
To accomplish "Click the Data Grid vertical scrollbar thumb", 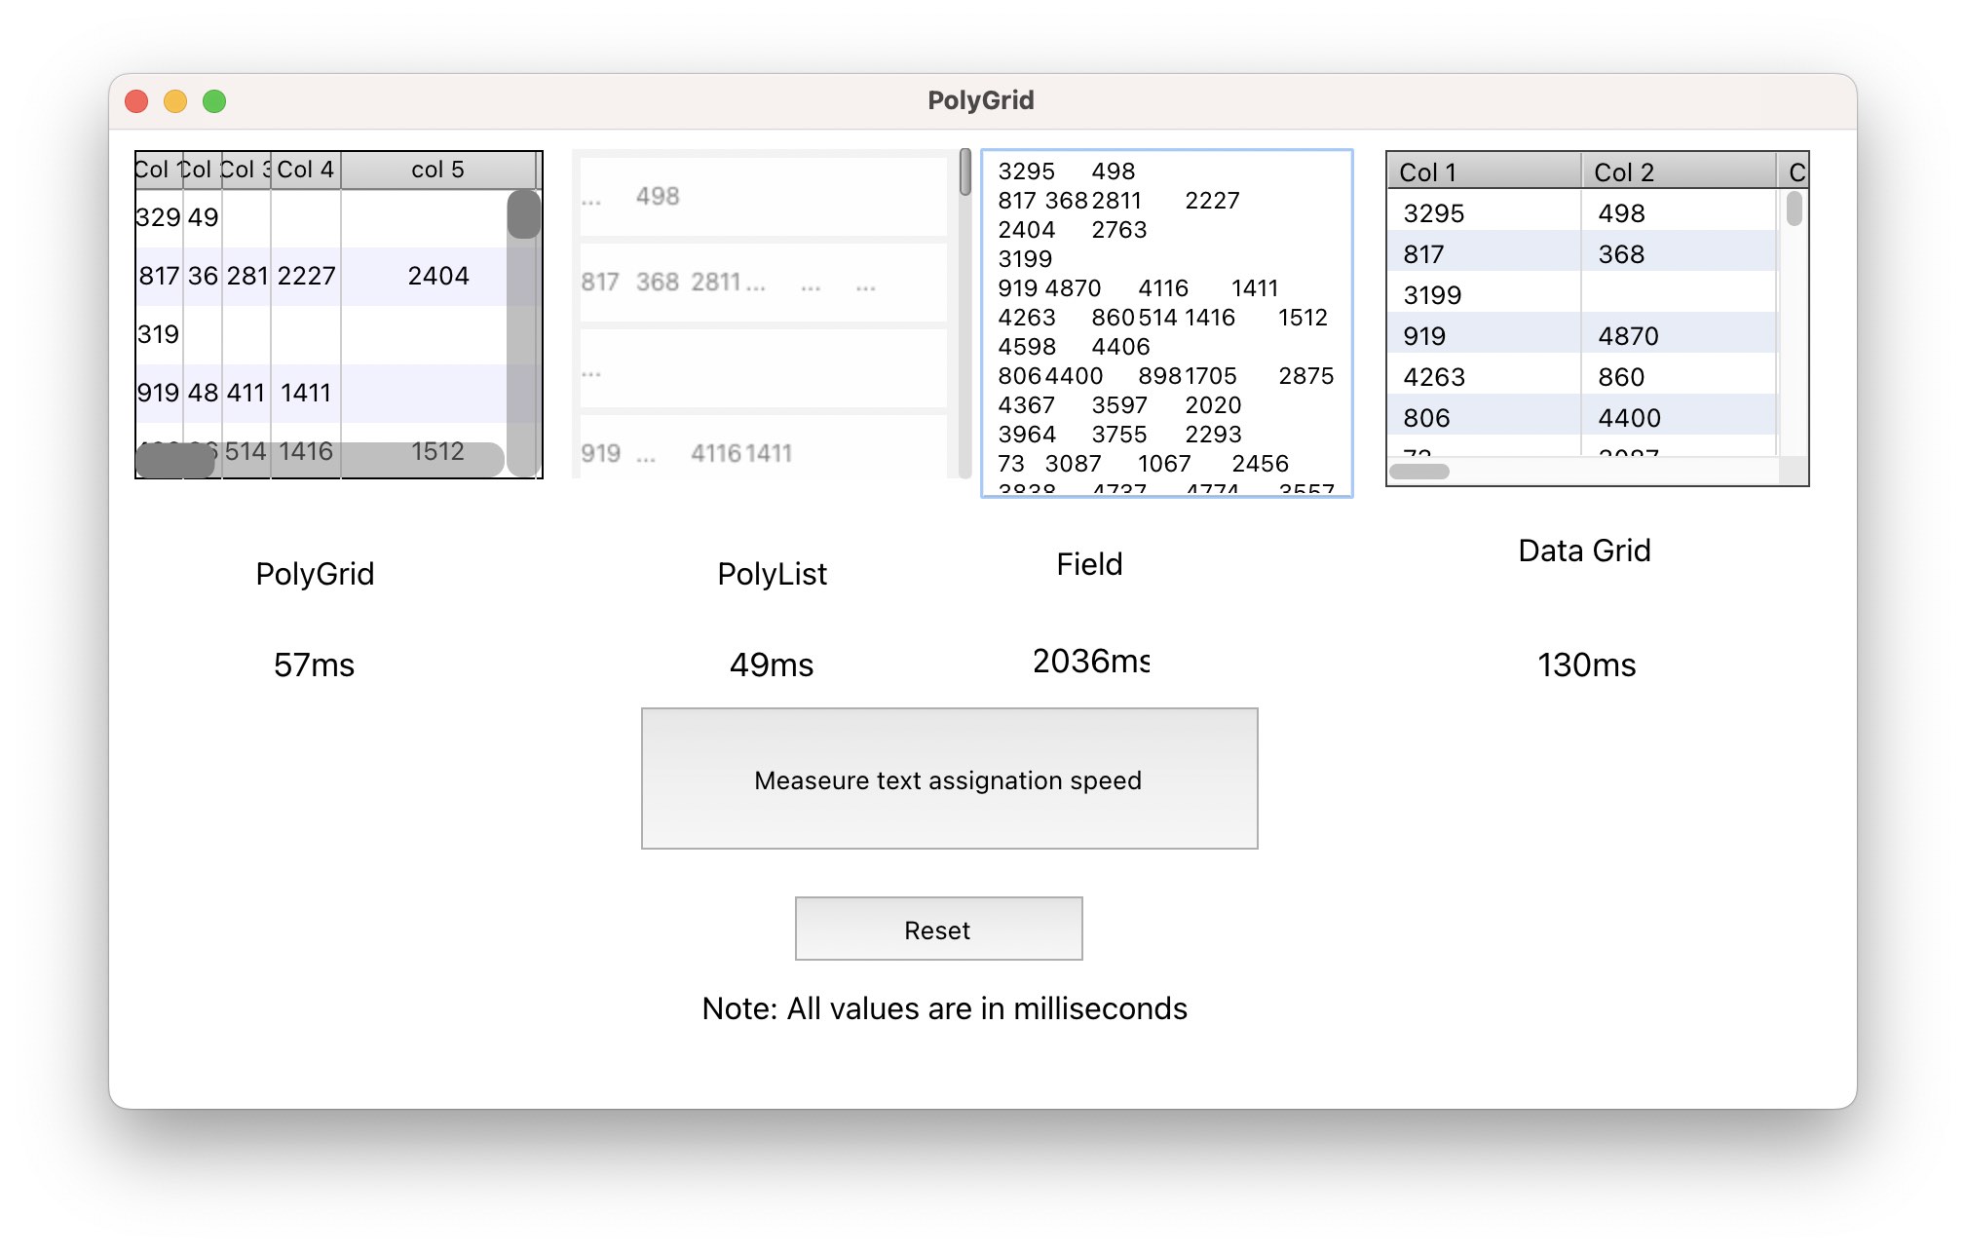I will click(1794, 209).
